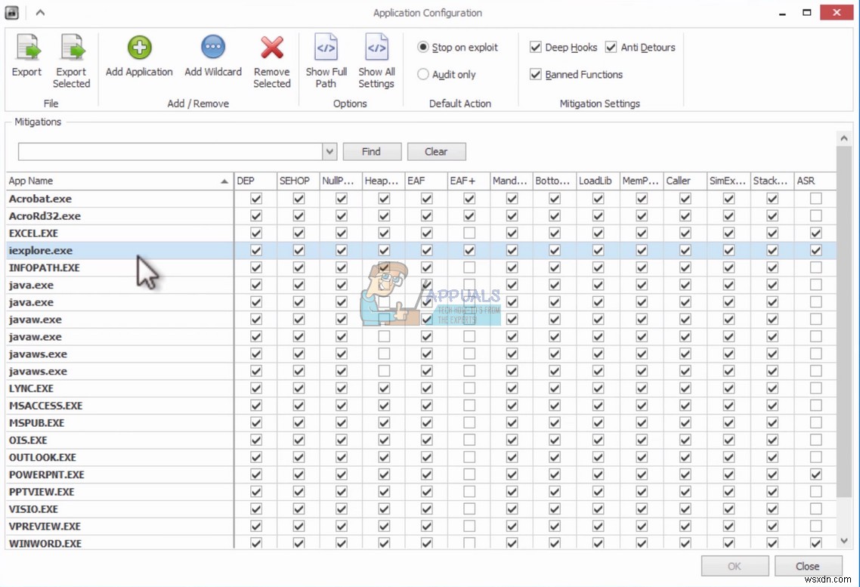Click the Clear button
This screenshot has height=587, width=860.
point(436,151)
